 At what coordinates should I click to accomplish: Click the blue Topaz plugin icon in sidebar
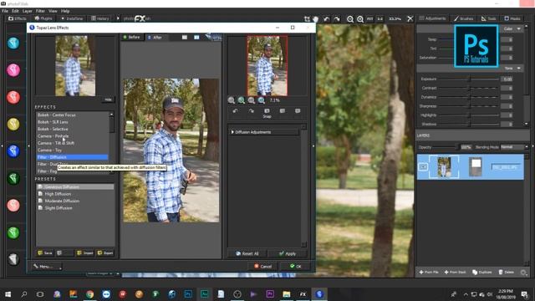point(13,151)
